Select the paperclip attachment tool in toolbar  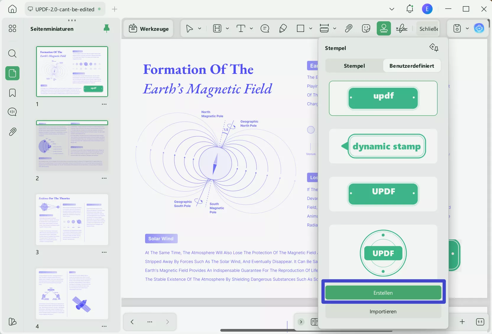point(349,28)
